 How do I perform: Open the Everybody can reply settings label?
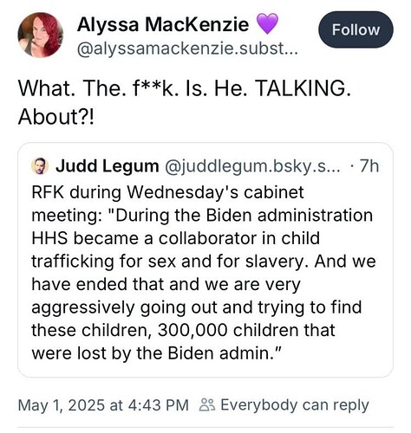pyautogui.click(x=295, y=404)
